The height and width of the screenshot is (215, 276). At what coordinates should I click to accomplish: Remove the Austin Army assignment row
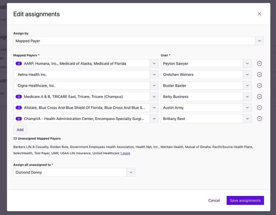tap(259, 108)
